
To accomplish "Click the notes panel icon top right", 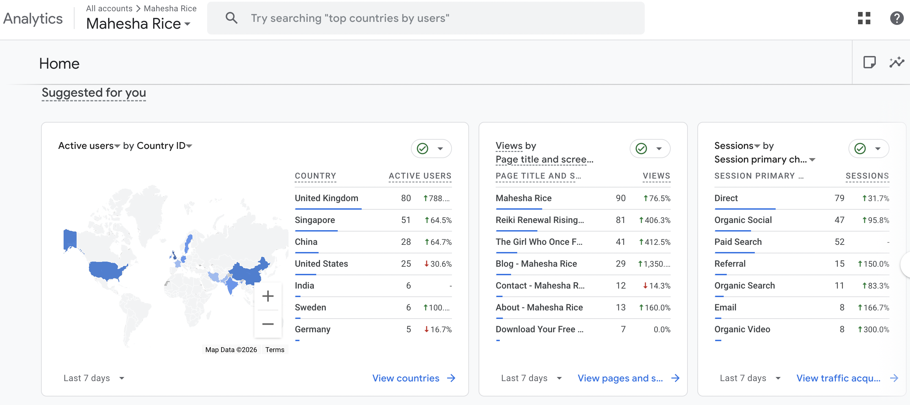I will (x=870, y=62).
